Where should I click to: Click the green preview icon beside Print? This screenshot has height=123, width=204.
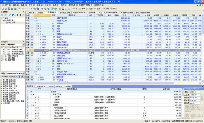(15, 9)
